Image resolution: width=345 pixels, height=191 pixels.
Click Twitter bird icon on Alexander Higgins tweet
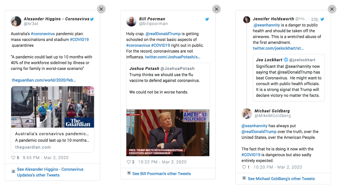pos(92,19)
